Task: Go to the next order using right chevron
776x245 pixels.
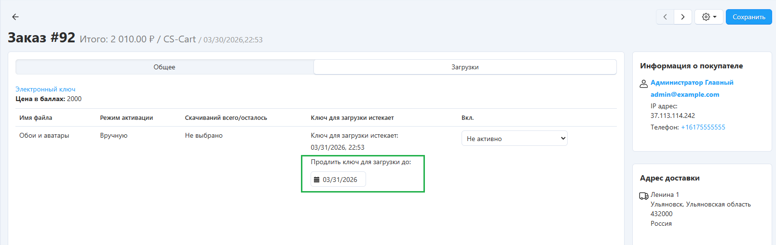Action: 683,17
